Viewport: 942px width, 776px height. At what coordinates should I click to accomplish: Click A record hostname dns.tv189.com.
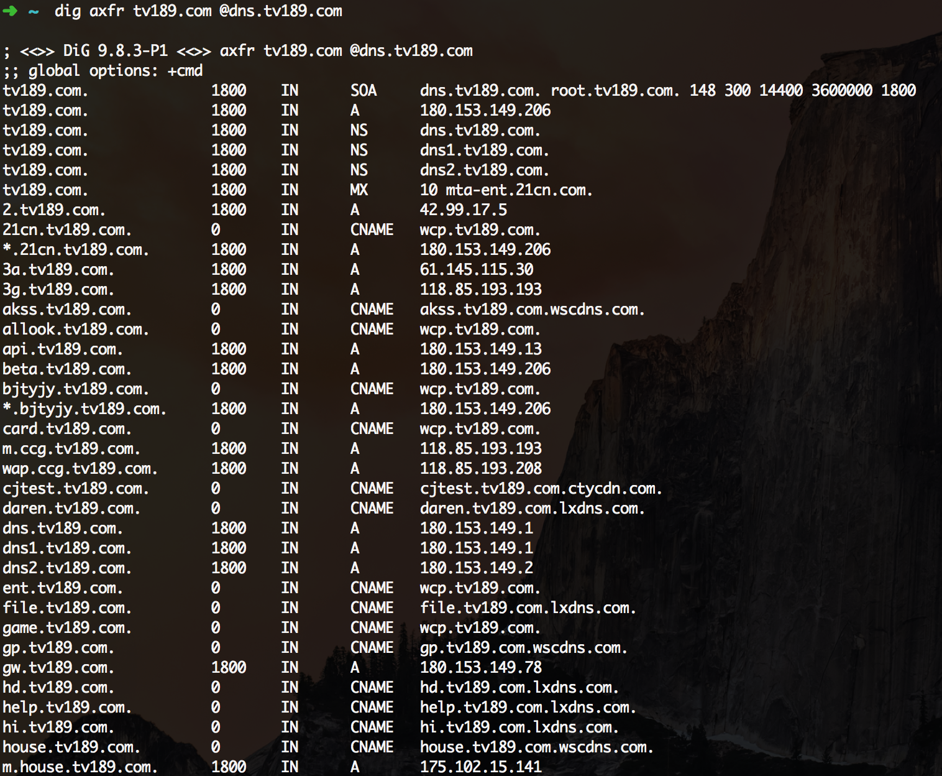(63, 529)
